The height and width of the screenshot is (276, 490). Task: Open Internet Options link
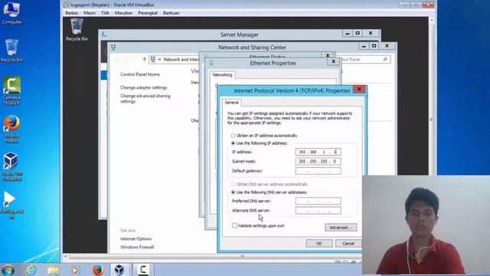coord(136,238)
